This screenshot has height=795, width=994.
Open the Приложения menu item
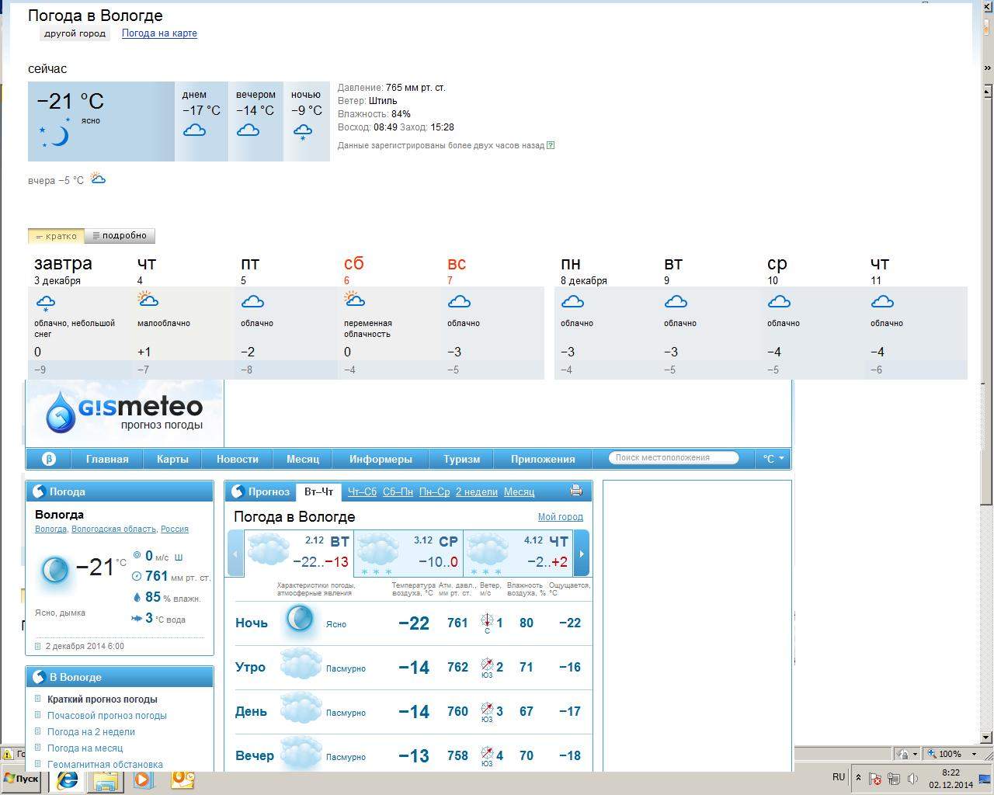point(543,459)
